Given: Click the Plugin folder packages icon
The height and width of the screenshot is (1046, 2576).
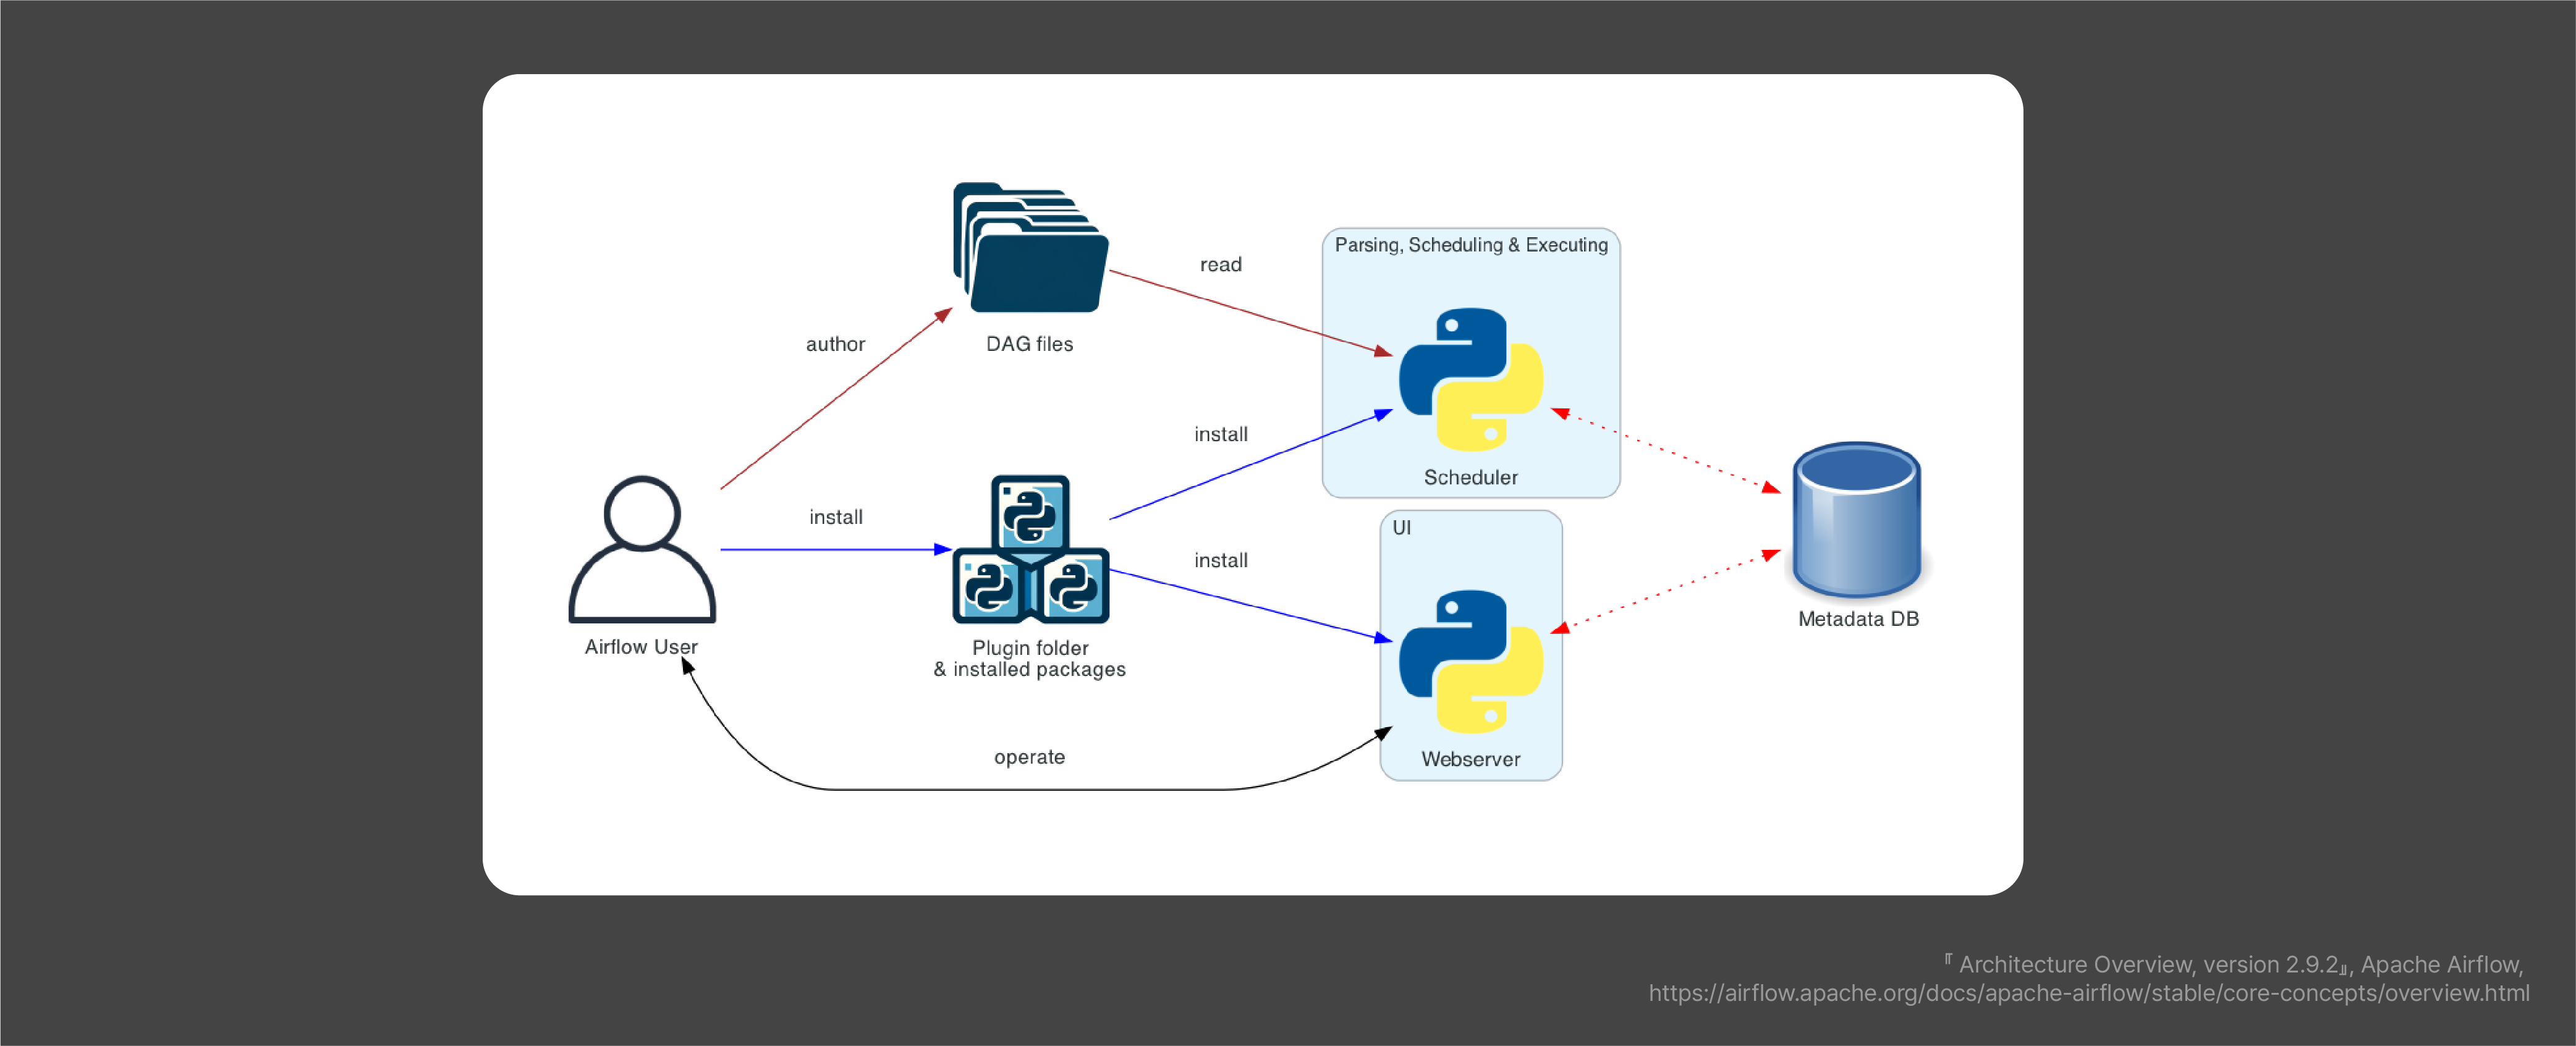Looking at the screenshot, I should coord(1030,550).
